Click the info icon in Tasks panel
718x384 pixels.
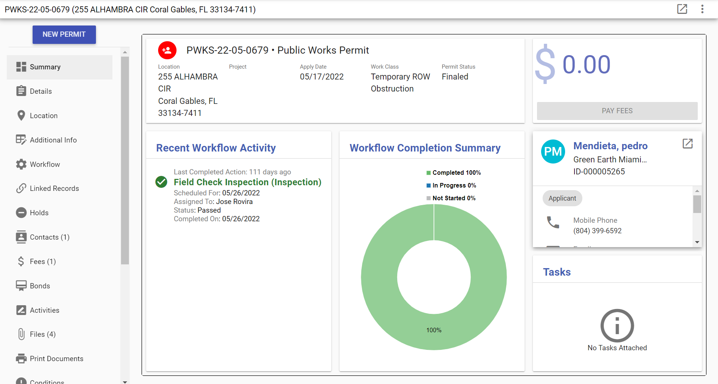click(617, 325)
